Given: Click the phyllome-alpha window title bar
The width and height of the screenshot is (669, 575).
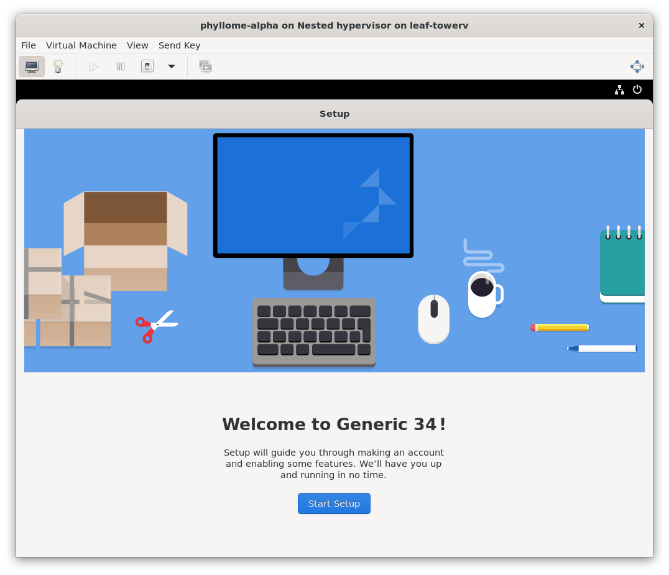Looking at the screenshot, I should click(334, 25).
